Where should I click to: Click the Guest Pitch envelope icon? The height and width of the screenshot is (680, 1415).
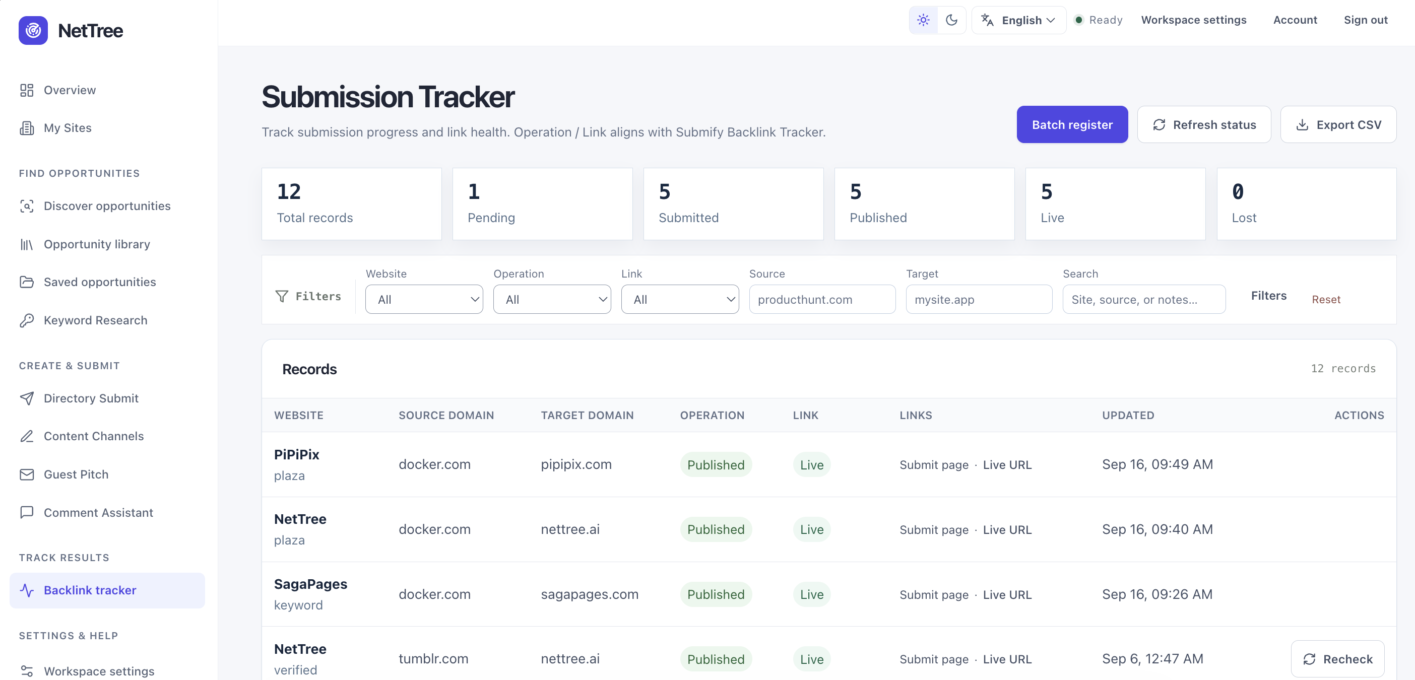click(26, 474)
